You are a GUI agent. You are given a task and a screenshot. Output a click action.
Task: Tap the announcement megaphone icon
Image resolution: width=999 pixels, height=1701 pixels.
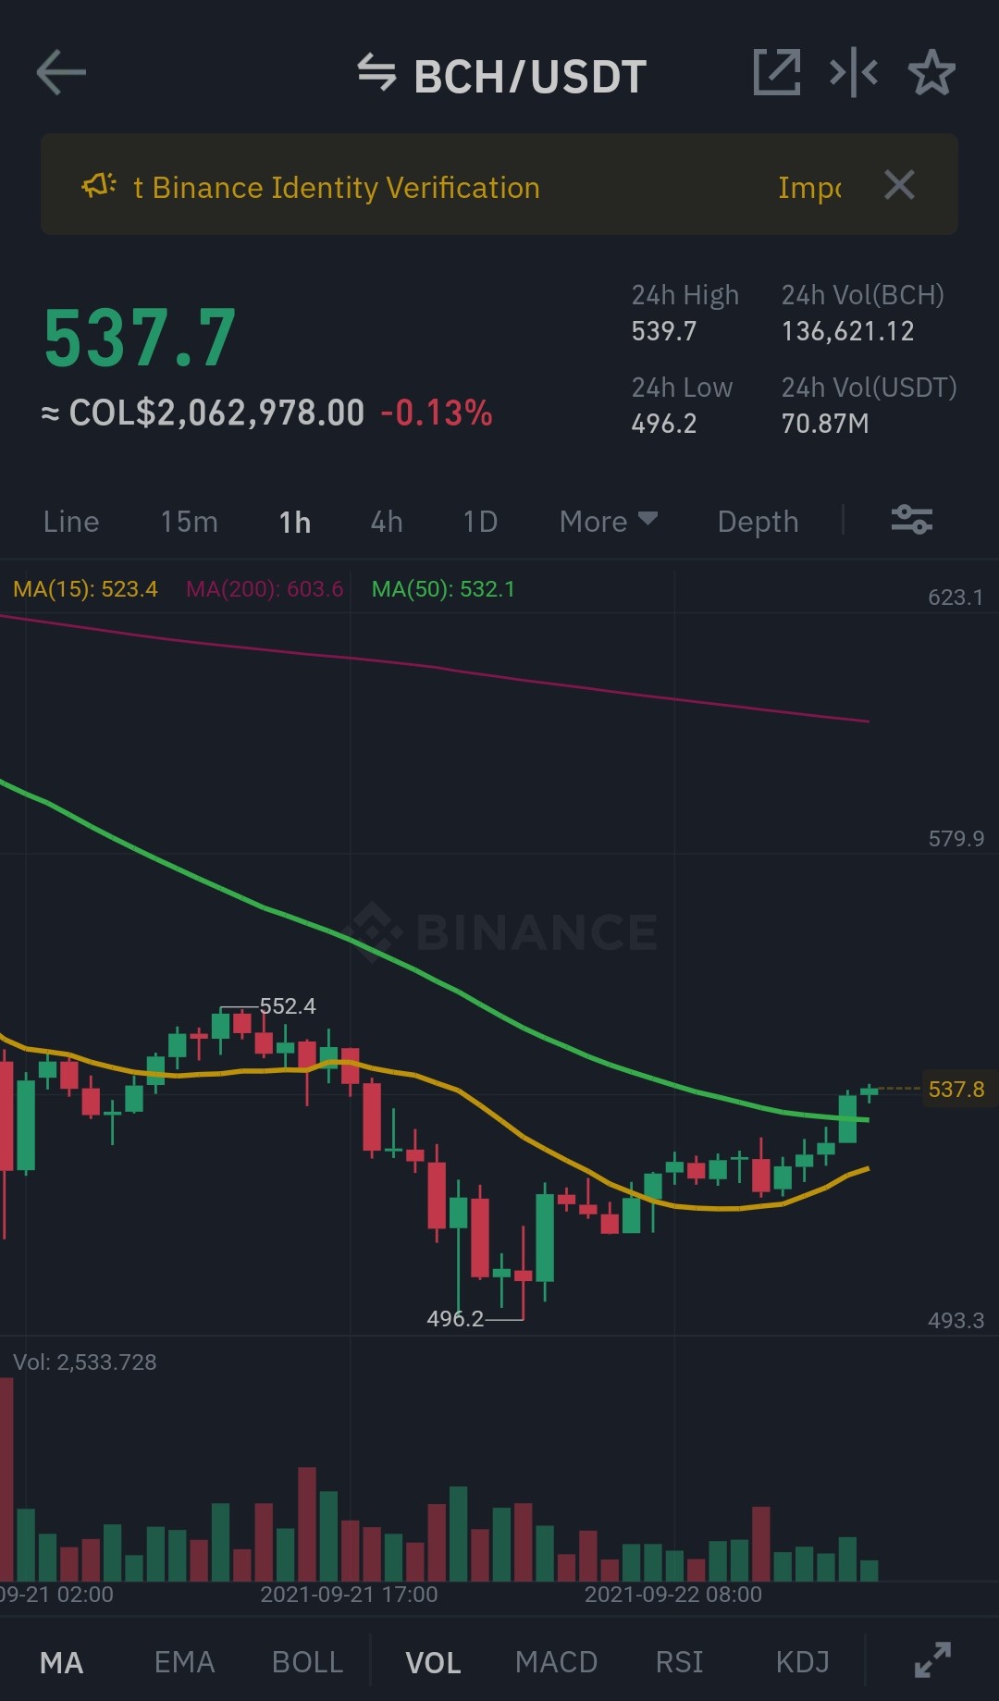point(99,186)
